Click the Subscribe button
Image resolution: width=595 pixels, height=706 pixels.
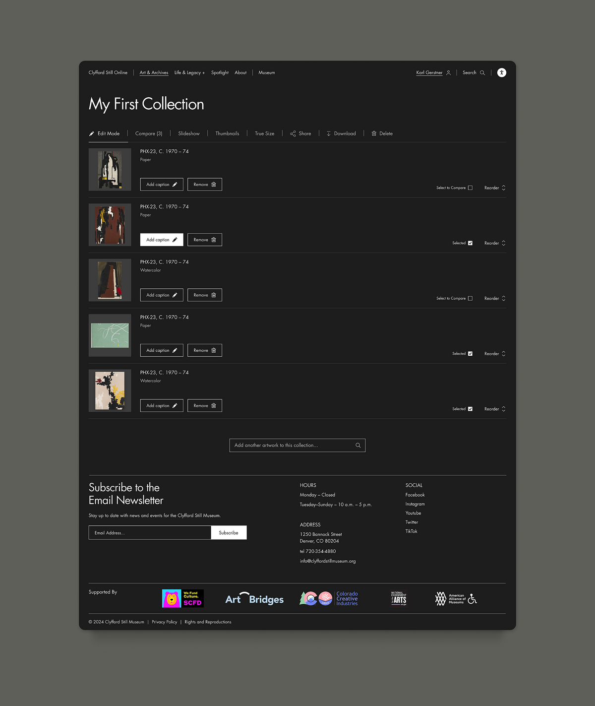[229, 532]
